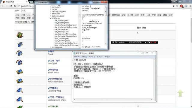The height and width of the screenshot is (108, 192).
Task: Expand the curses folder
Action: (50, 9)
